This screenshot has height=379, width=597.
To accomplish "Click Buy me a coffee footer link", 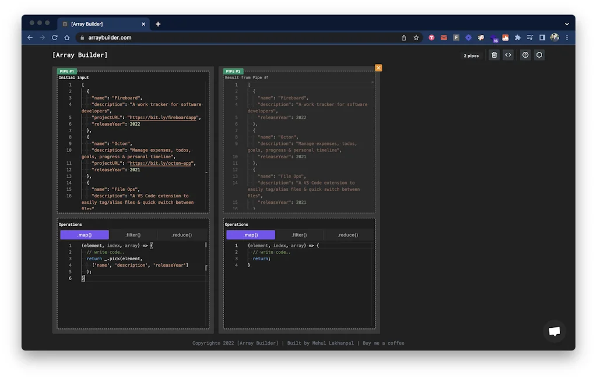I will [384, 343].
